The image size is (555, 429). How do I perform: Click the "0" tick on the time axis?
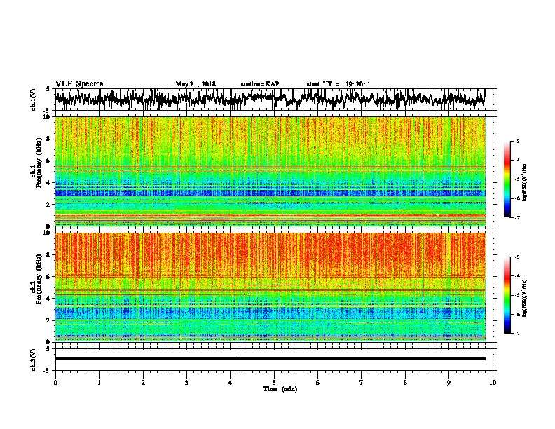point(55,383)
